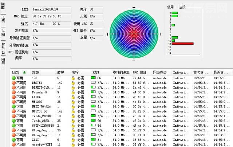233x147 pixels.
Task: Click green status icon for XIXI network
Action: pos(14,139)
